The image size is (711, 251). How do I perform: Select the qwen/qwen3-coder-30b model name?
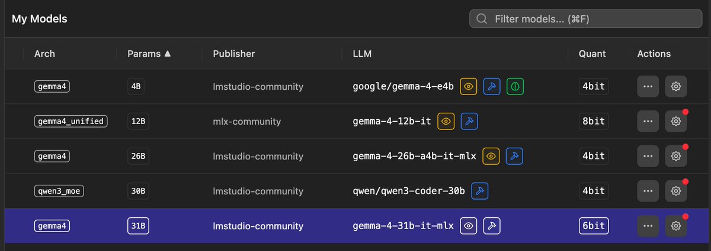[x=409, y=191]
